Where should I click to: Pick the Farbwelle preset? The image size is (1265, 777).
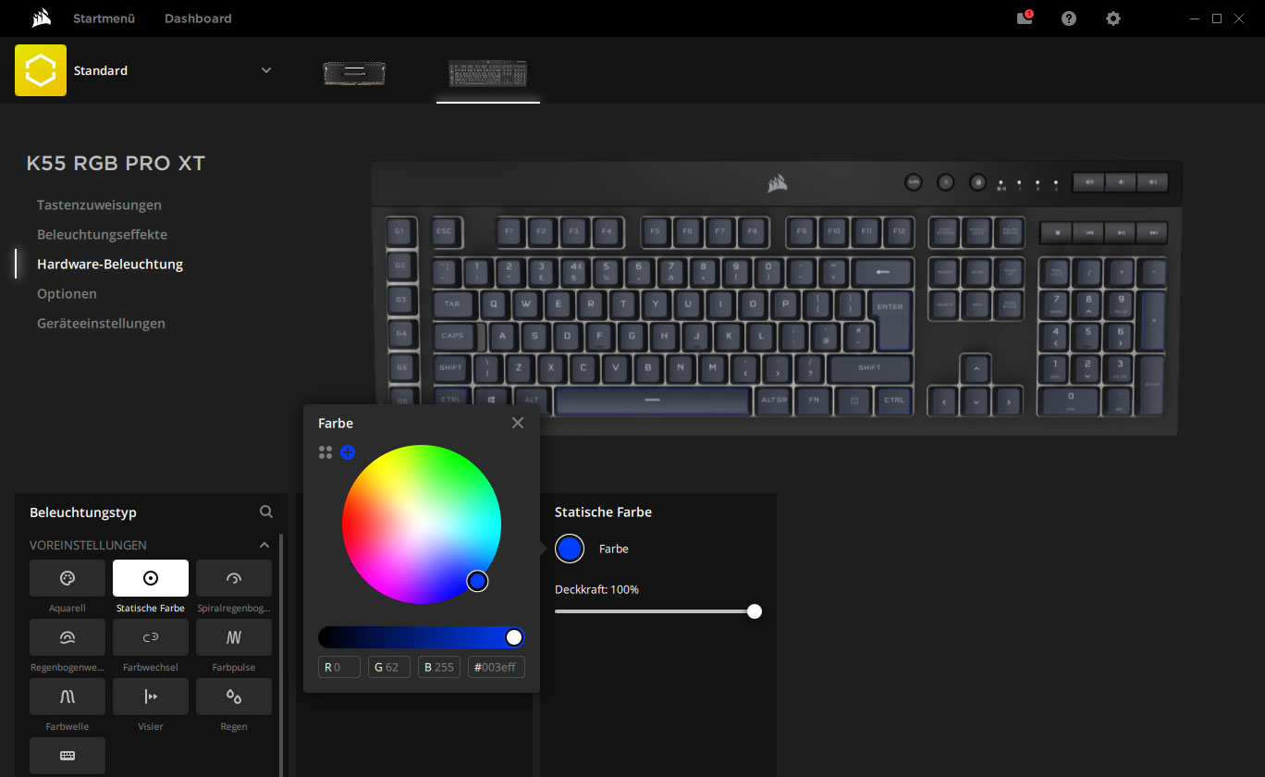click(68, 697)
